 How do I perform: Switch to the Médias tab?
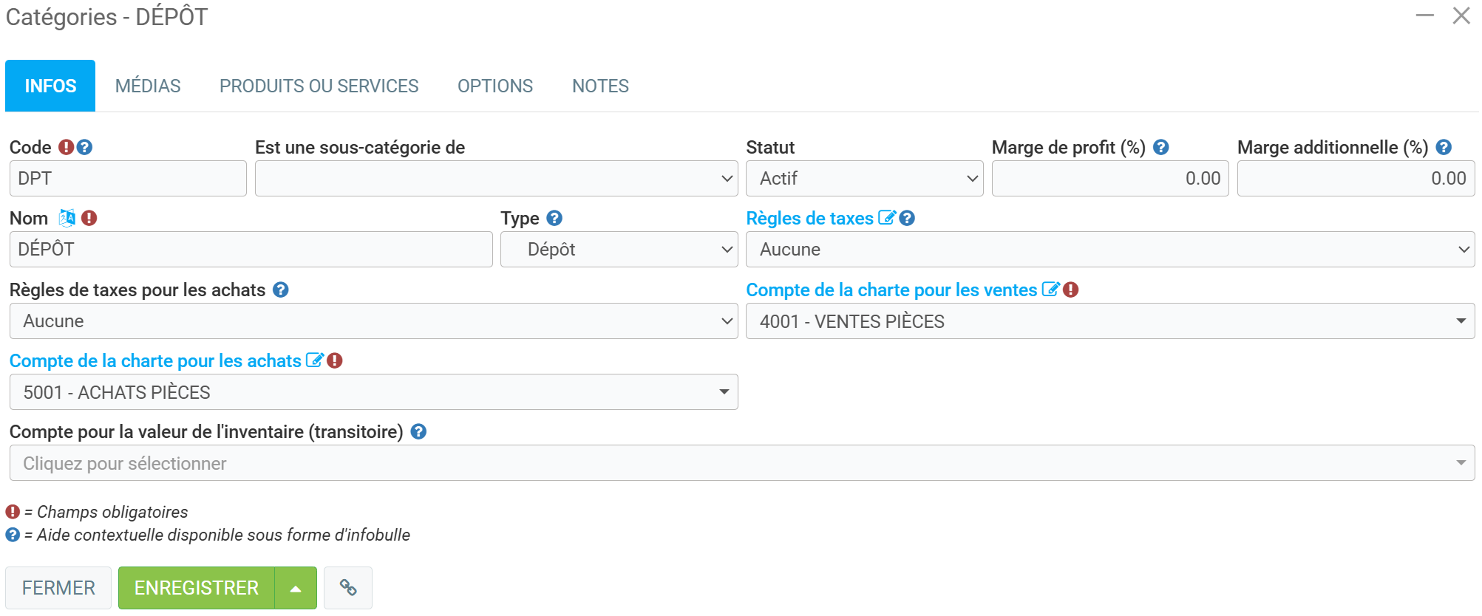click(x=148, y=86)
